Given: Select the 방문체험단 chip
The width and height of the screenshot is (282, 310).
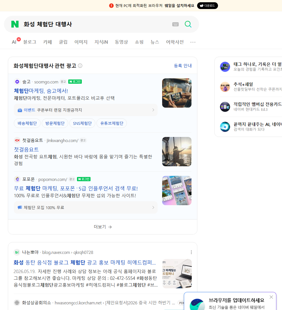Looking at the screenshot, I should point(55,123).
